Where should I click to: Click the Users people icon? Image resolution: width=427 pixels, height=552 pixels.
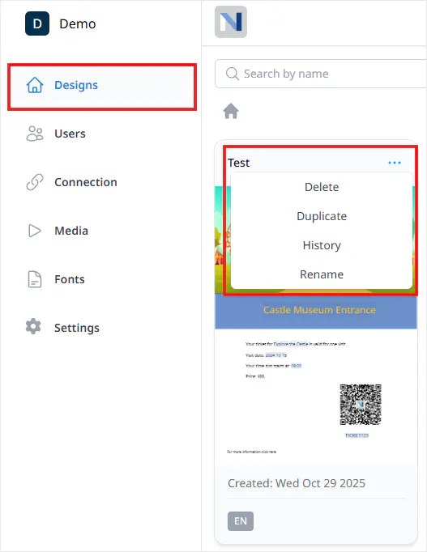coord(35,134)
